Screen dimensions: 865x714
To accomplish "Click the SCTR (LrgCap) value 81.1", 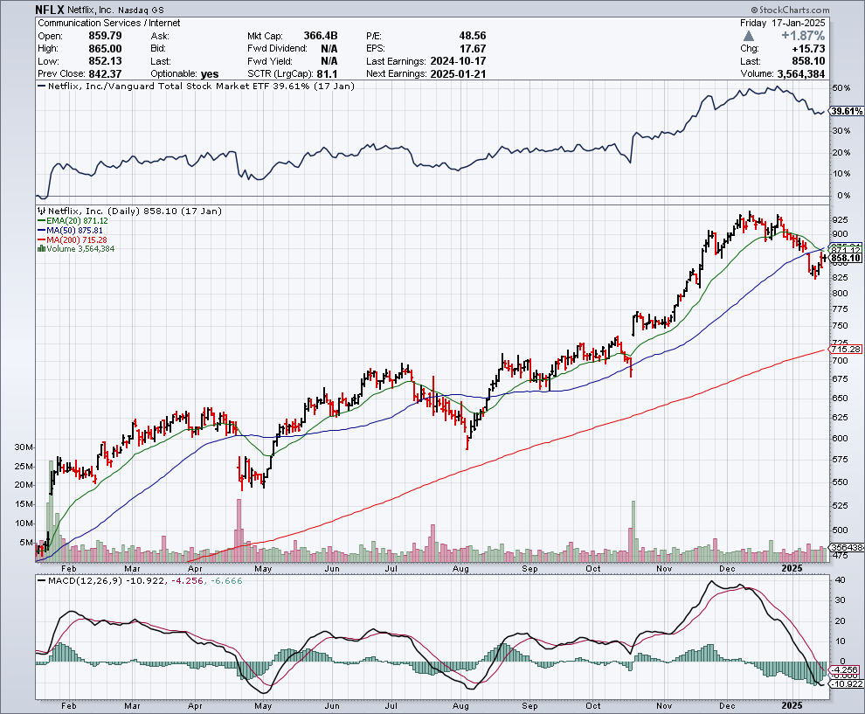I will 327,74.
